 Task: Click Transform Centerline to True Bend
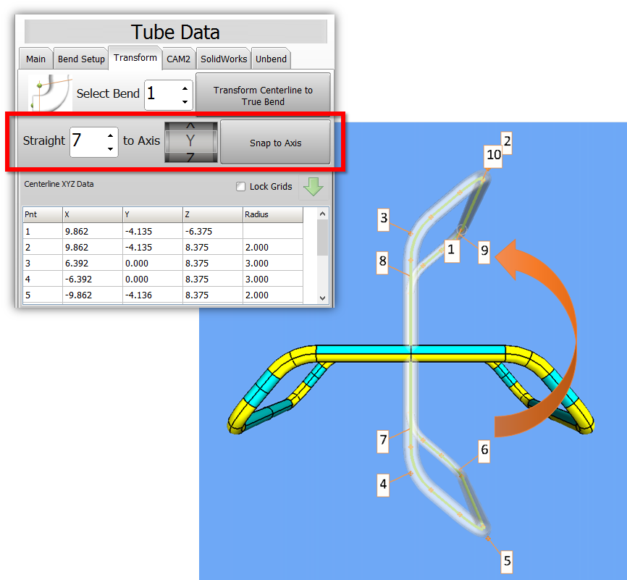click(263, 96)
